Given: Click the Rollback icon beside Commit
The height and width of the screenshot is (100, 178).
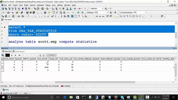Looking at the screenshot, I should [x=71, y=9].
